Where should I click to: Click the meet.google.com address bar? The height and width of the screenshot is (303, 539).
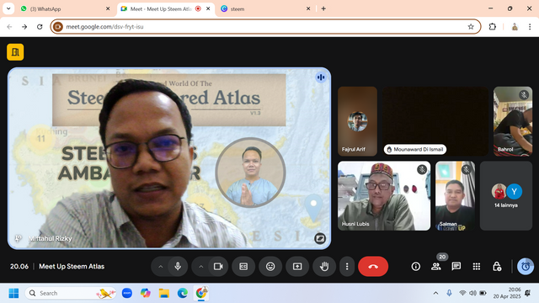(x=265, y=27)
